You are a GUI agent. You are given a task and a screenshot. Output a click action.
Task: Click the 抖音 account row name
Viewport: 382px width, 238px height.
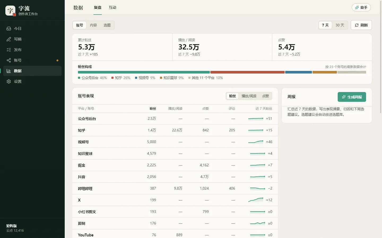coord(82,177)
